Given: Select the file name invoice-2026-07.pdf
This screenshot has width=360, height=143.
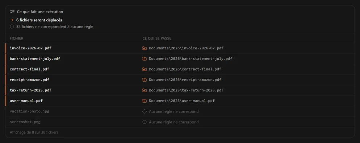Looking at the screenshot, I should click(x=30, y=48).
